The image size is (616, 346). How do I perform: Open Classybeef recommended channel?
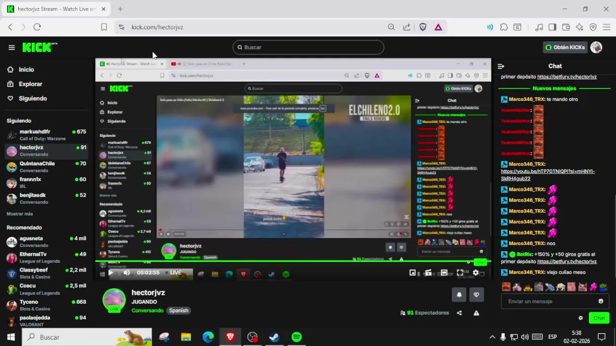(x=46, y=273)
